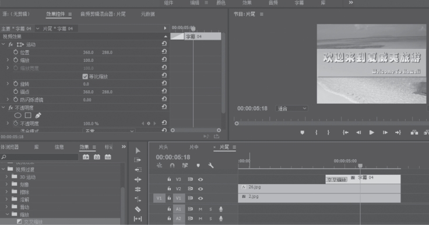The width and height of the screenshot is (429, 225).
Task: Add marker in timeline panel
Action: tap(198, 166)
